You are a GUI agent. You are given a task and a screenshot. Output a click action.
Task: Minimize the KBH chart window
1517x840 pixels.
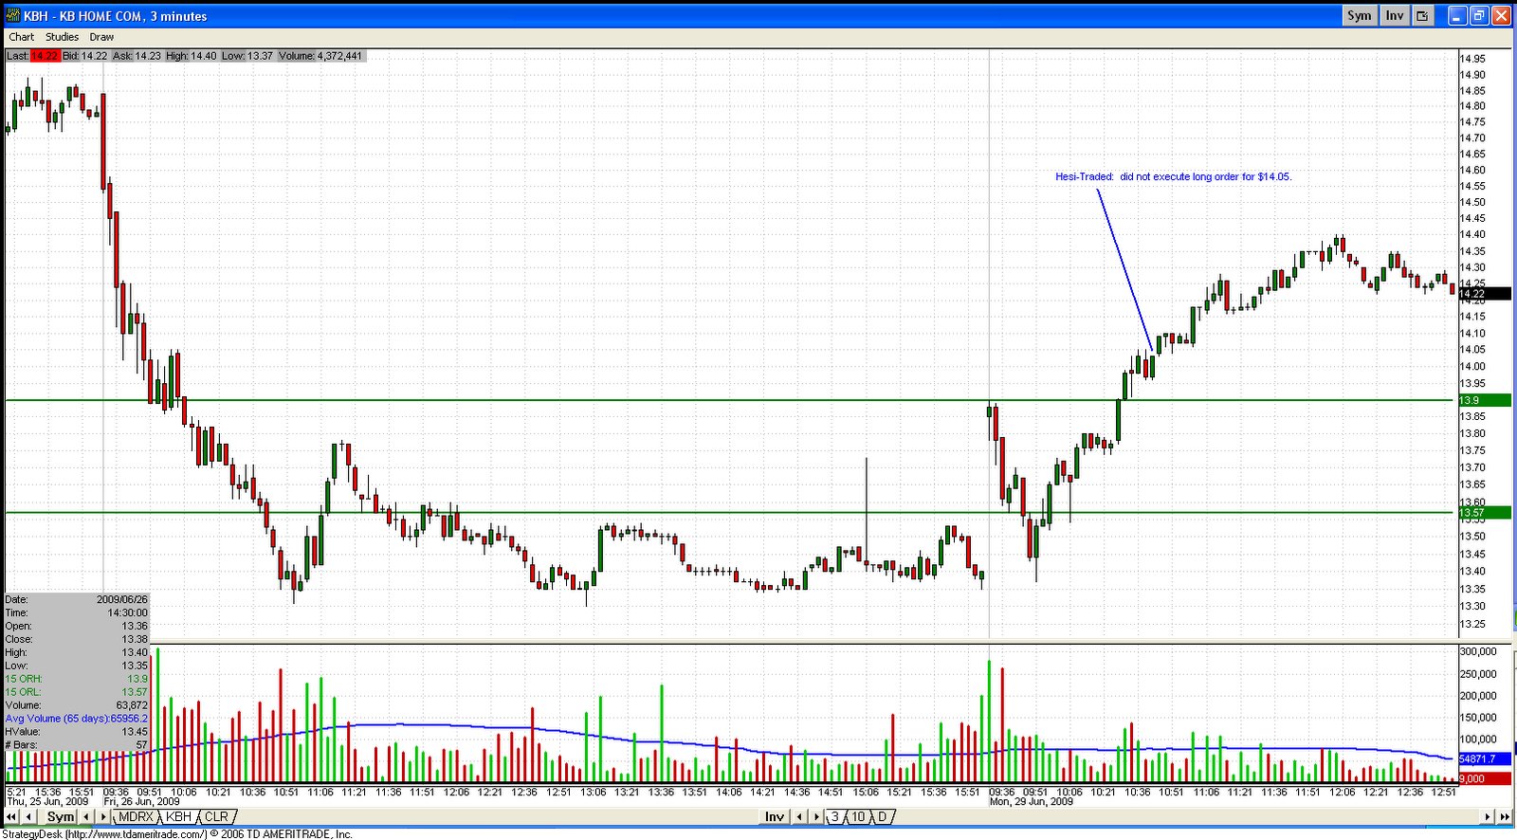pyautogui.click(x=1457, y=15)
